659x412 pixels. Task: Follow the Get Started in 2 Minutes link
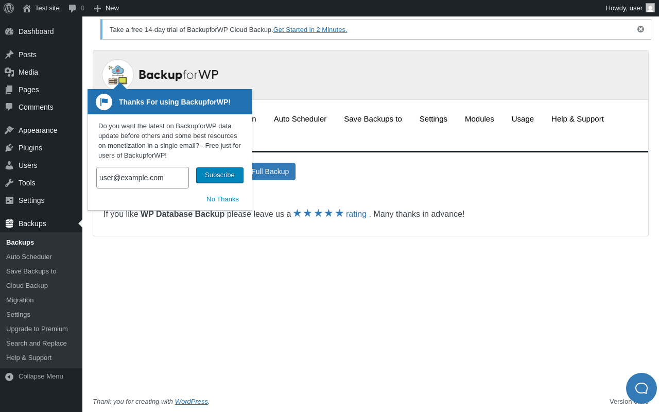[310, 30]
